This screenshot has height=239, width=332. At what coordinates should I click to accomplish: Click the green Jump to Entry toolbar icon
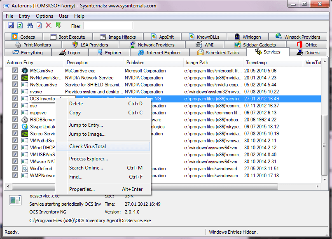(x=58, y=26)
